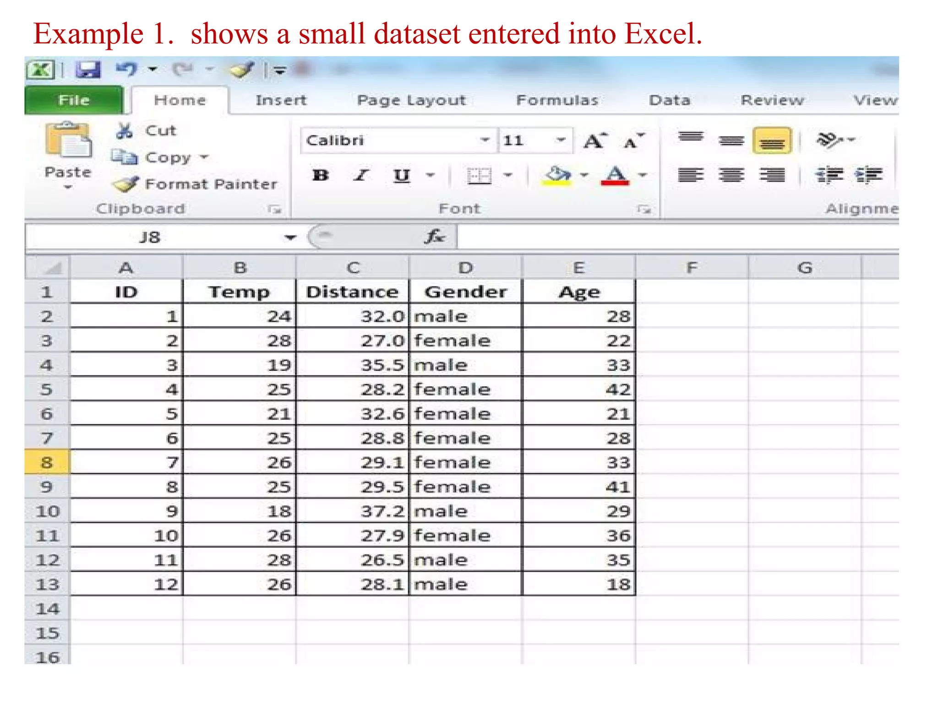Align text to top
Viewport: 938px width, 703px height.
click(691, 137)
